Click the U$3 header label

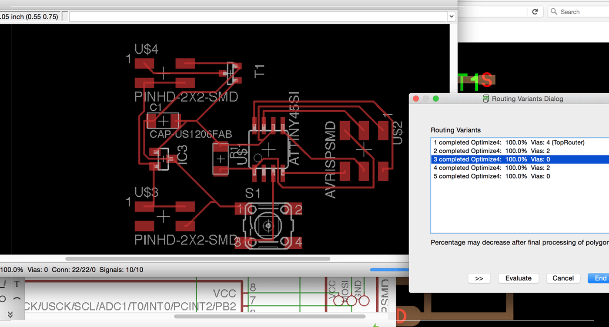pyautogui.click(x=146, y=192)
